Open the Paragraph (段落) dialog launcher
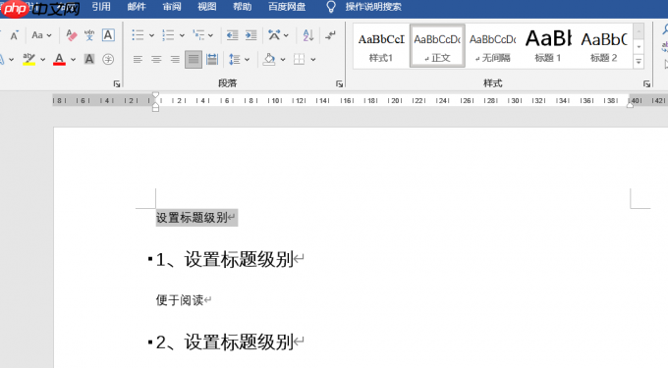The height and width of the screenshot is (368, 668). point(339,83)
